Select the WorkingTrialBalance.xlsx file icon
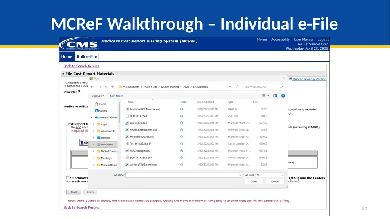The image size is (390, 219). pos(127,165)
